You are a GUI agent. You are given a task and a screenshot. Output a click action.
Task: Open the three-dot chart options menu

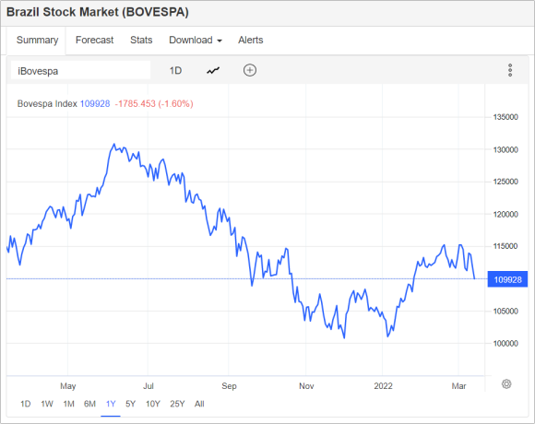(x=510, y=70)
